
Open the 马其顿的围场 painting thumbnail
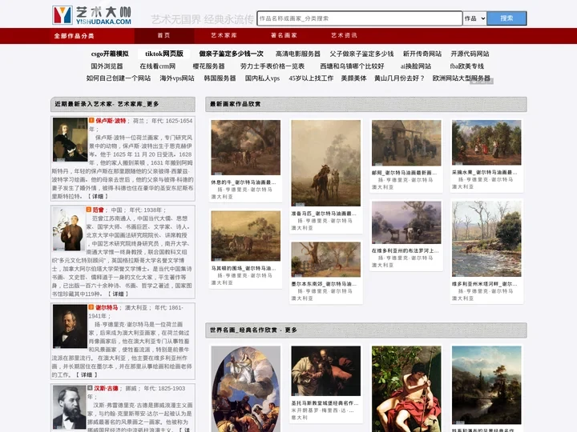[x=245, y=236]
